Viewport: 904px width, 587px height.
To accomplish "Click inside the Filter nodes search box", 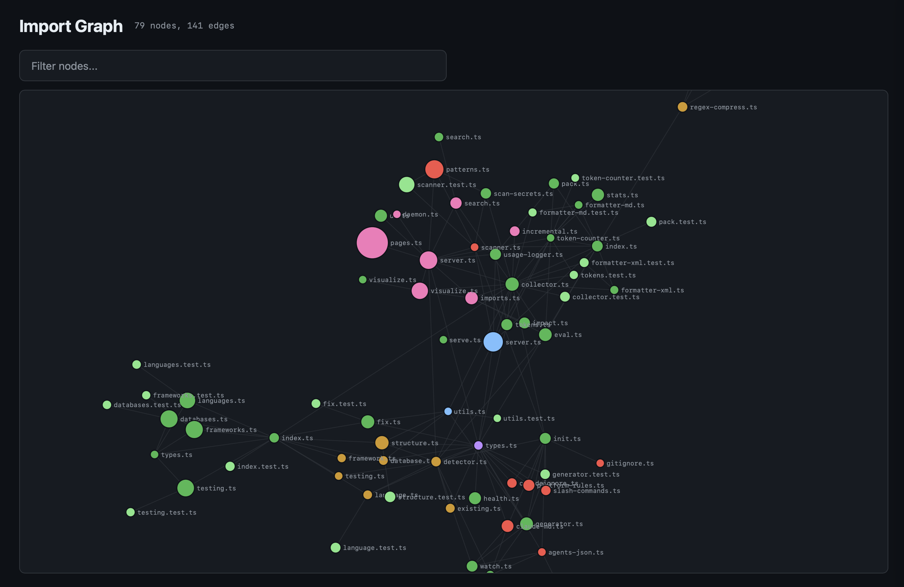I will [x=232, y=65].
